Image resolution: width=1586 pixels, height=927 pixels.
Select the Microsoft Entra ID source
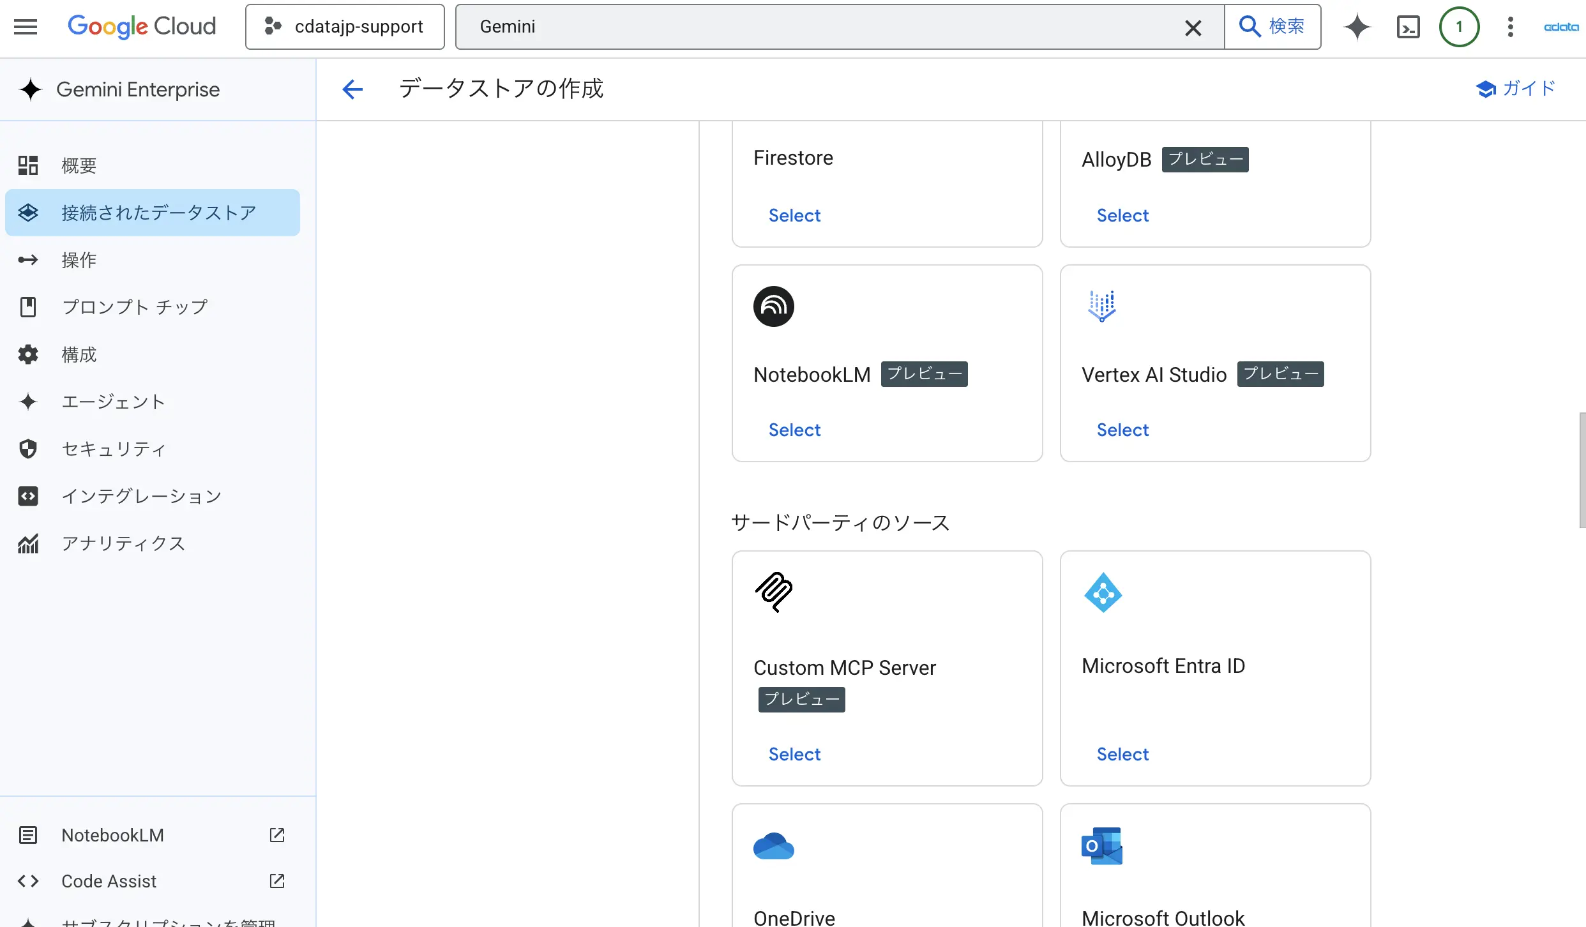pos(1122,754)
